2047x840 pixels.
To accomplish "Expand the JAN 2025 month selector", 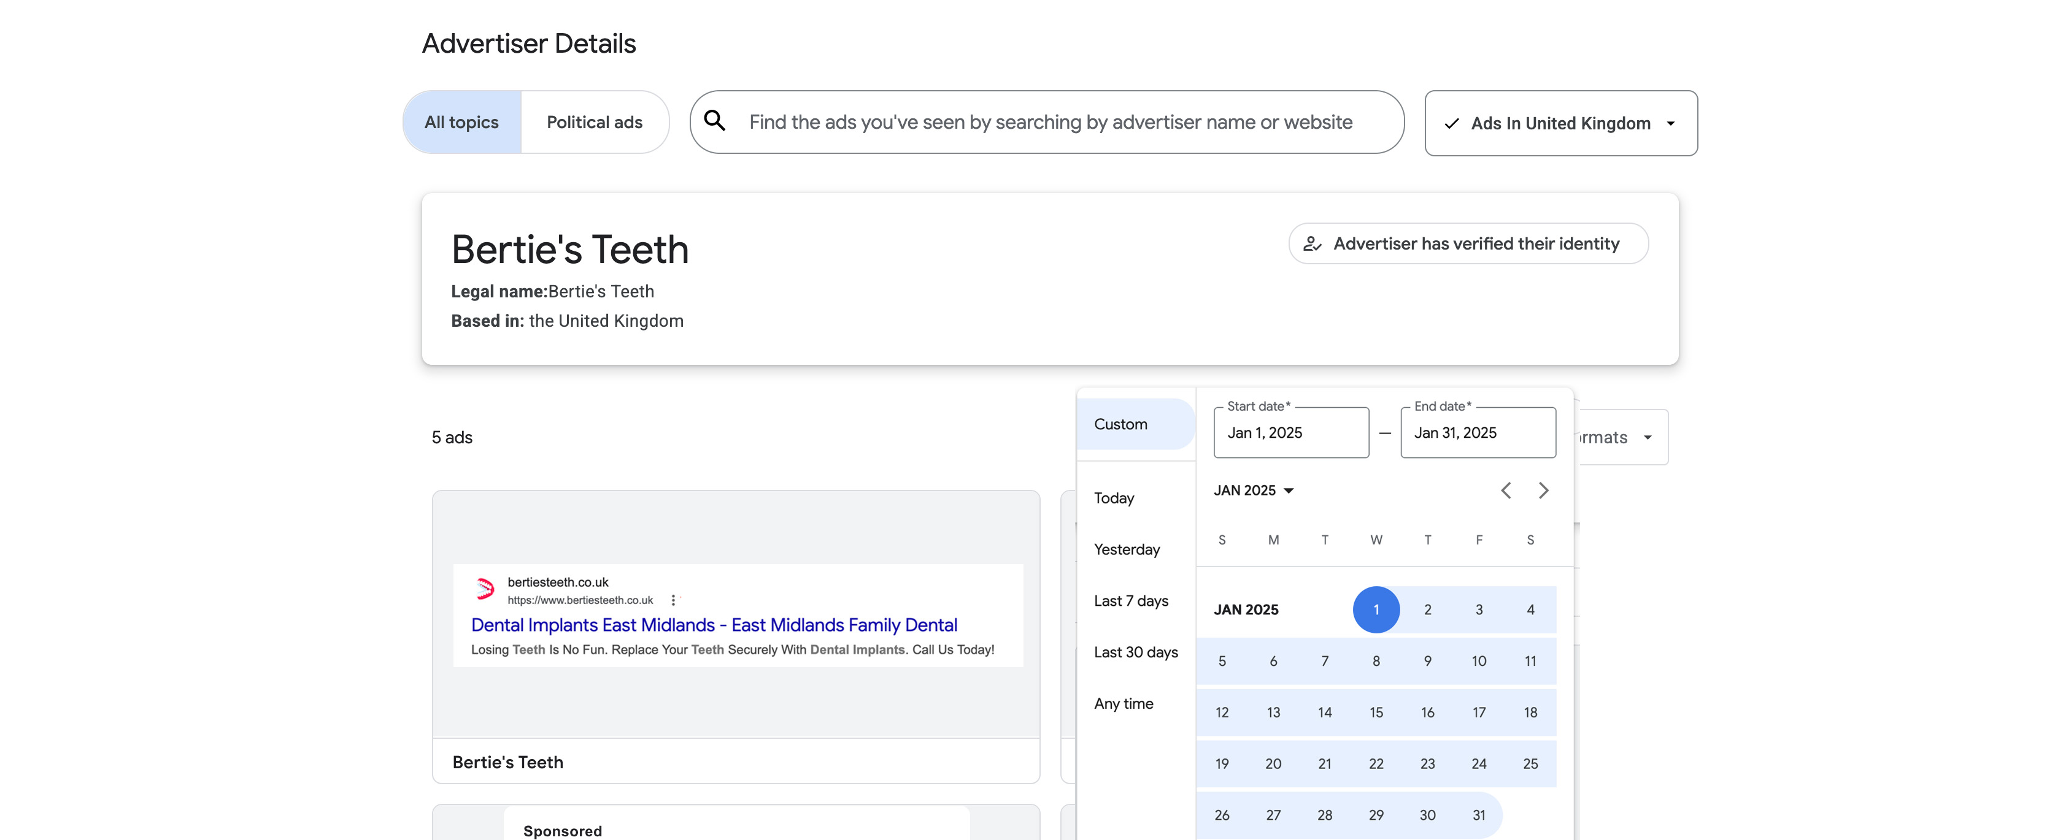I will [x=1254, y=491].
